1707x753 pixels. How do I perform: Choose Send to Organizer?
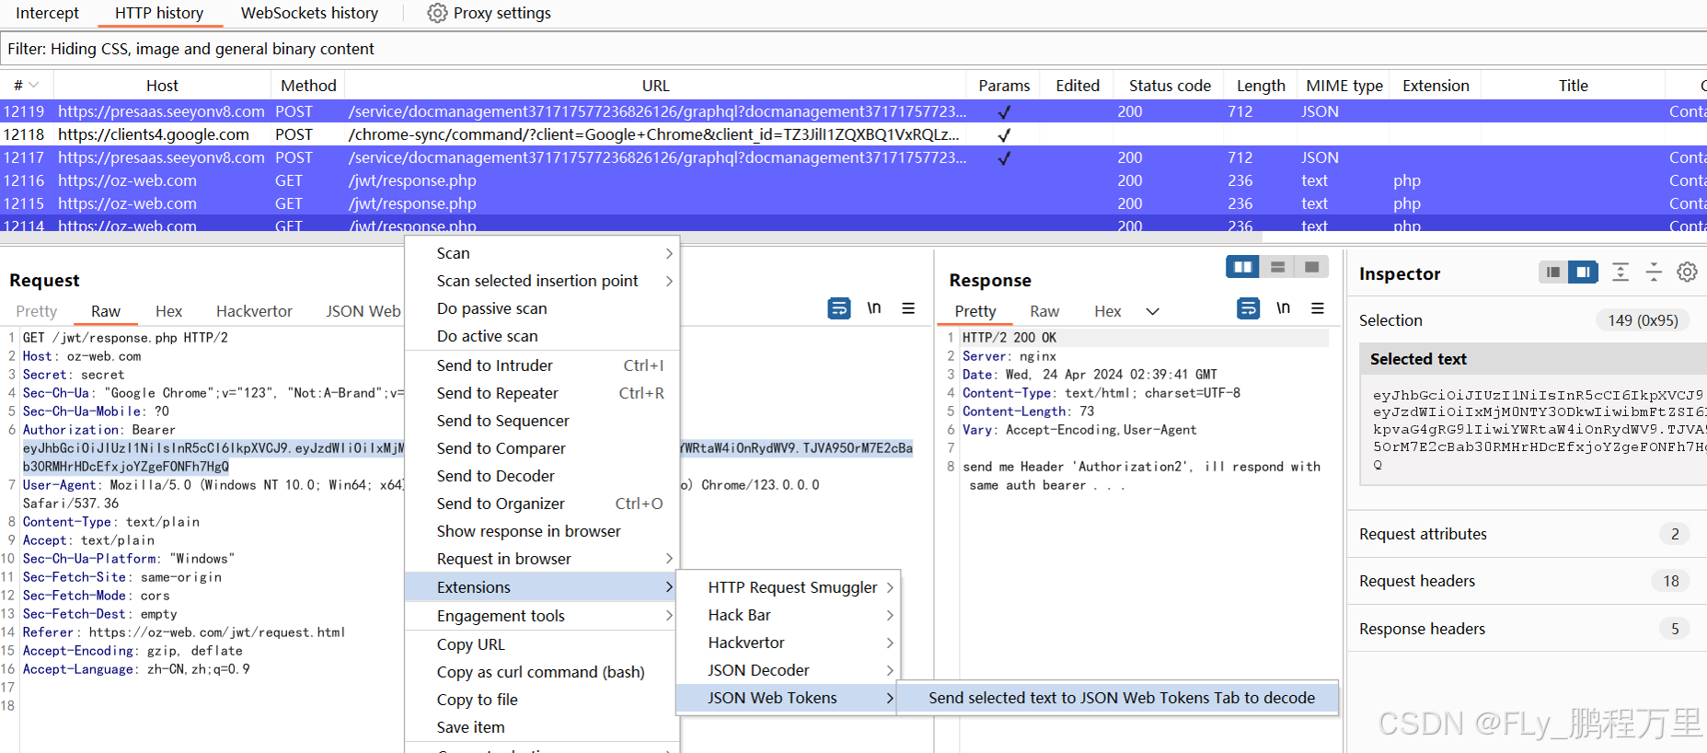coord(542,504)
